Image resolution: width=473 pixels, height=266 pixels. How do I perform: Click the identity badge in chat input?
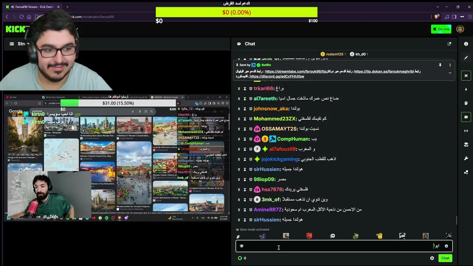242,246
